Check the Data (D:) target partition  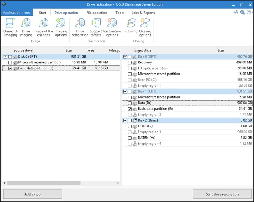pos(129,103)
